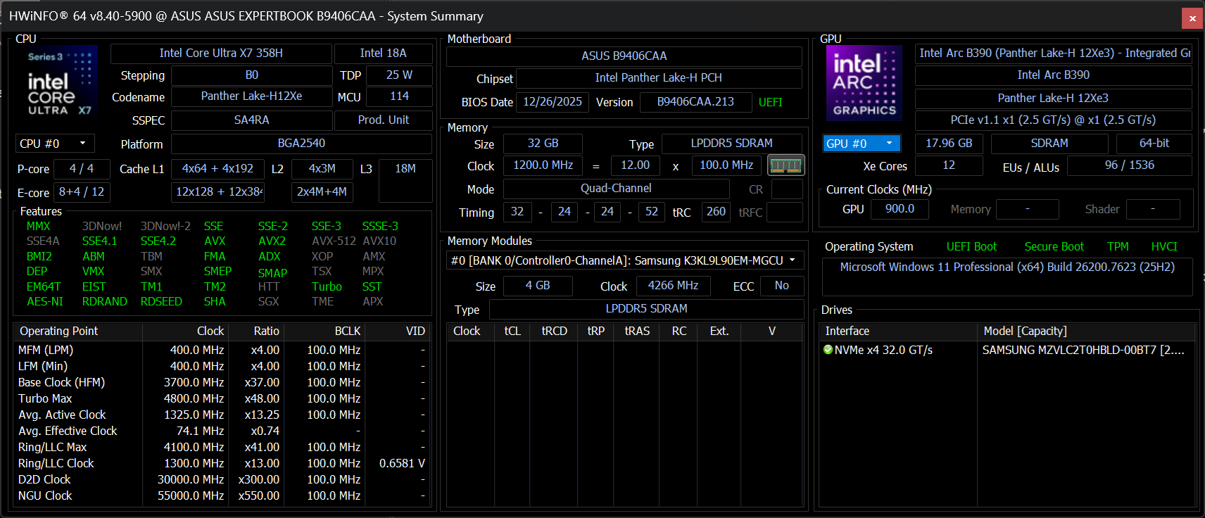Click the memory module chip icon
The width and height of the screenshot is (1205, 518).
click(786, 165)
